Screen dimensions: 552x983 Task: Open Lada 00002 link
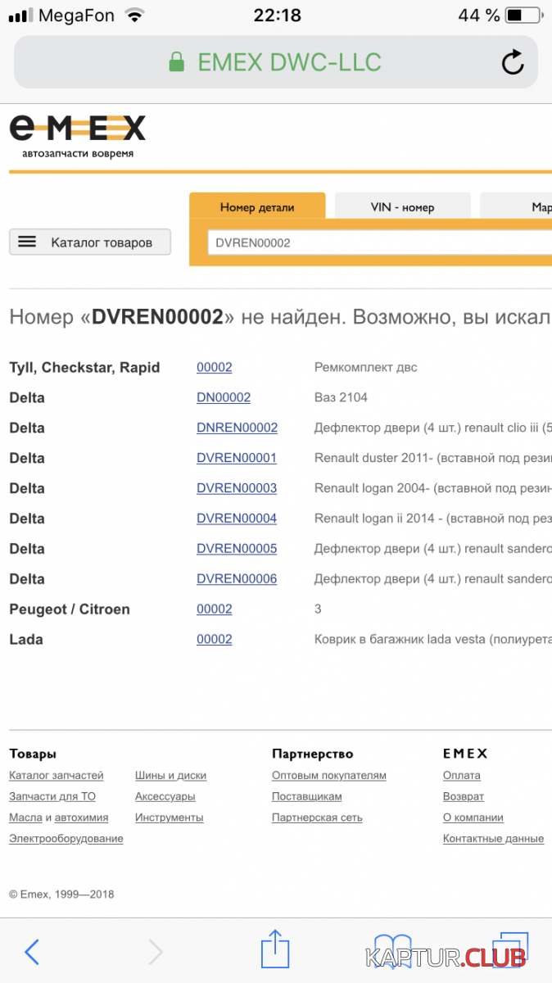[x=215, y=640]
